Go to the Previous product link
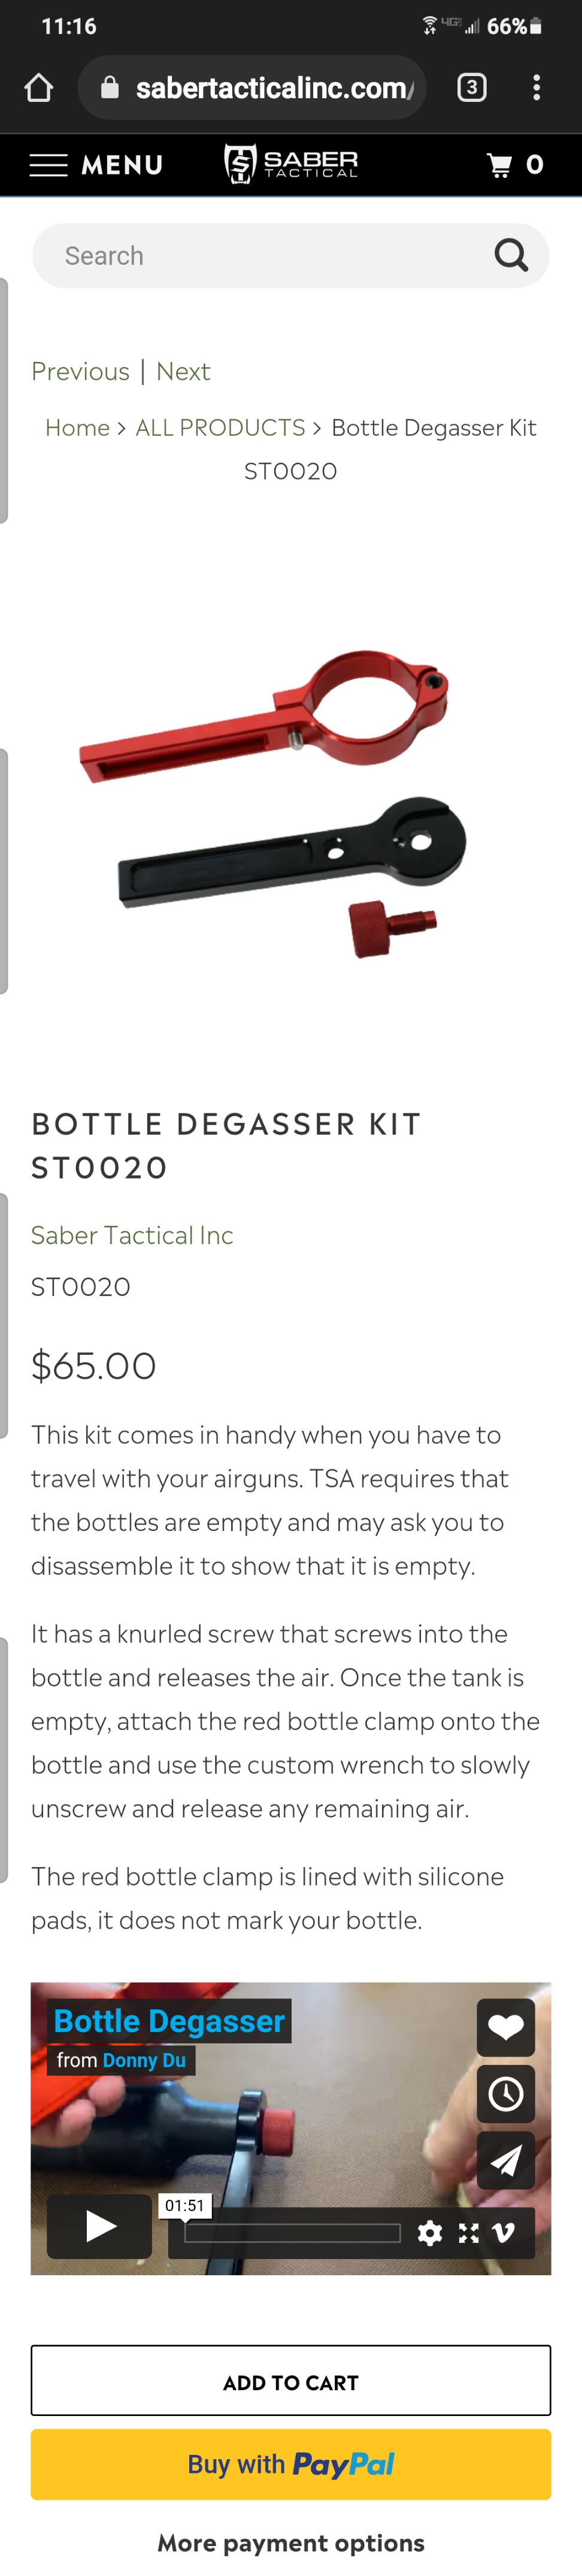This screenshot has height=2576, width=582. [x=80, y=372]
